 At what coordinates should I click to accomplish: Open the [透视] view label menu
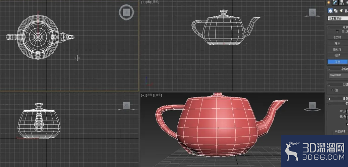(x=150, y=95)
